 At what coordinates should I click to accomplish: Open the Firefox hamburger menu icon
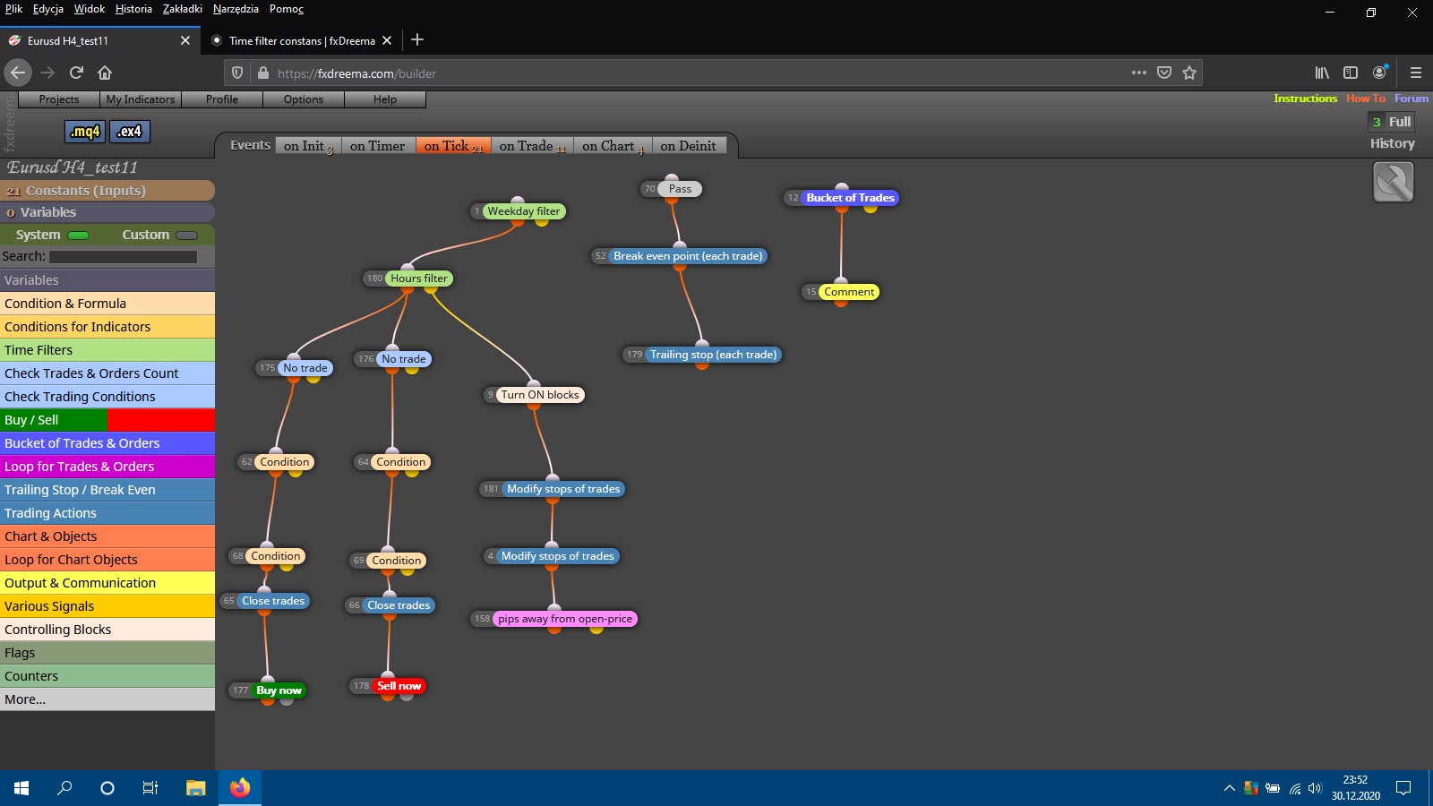coord(1416,73)
